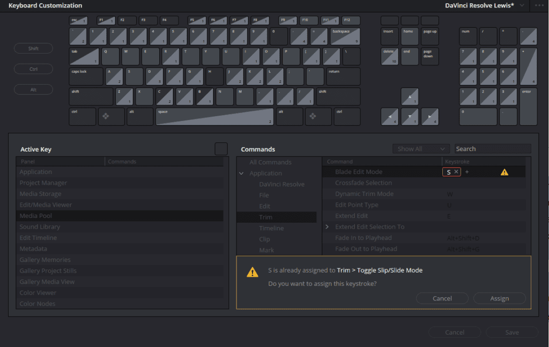549x347 pixels.
Task: Click the num lock key
Action: point(468,36)
